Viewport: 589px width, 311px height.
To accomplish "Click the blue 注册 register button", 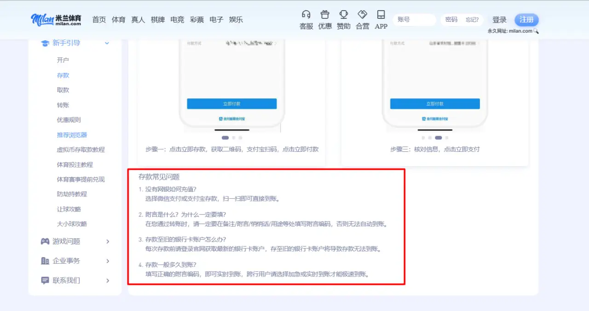I will [x=526, y=19].
